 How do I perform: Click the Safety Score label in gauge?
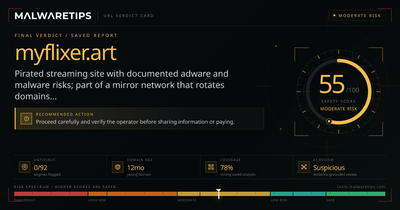(x=339, y=101)
